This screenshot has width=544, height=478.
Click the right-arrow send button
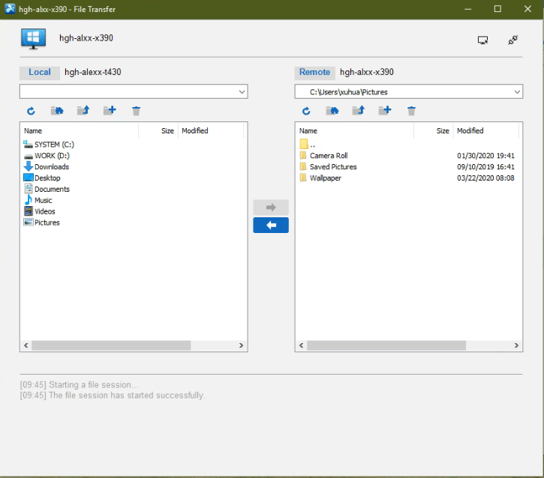[271, 207]
